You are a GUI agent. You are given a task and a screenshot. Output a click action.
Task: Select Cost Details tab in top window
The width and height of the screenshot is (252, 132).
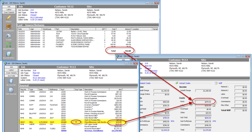[x=9, y=12]
